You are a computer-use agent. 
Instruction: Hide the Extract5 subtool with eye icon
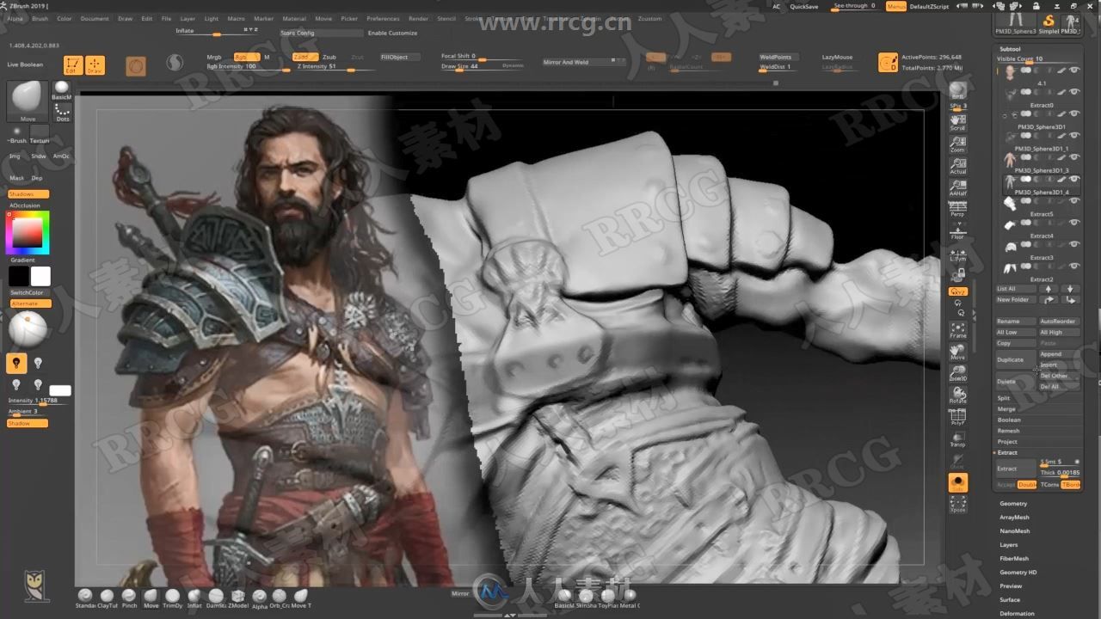click(x=1074, y=202)
